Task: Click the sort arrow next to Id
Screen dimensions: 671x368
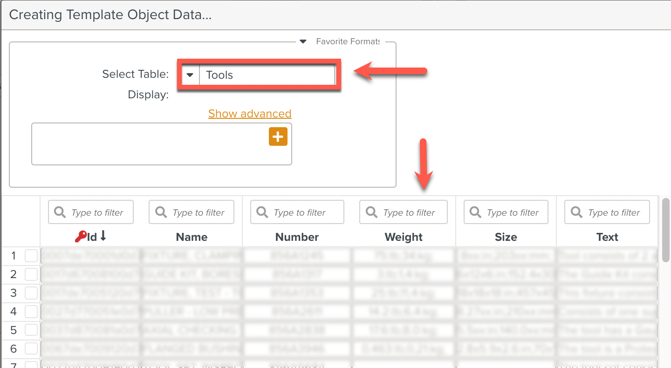Action: 103,237
